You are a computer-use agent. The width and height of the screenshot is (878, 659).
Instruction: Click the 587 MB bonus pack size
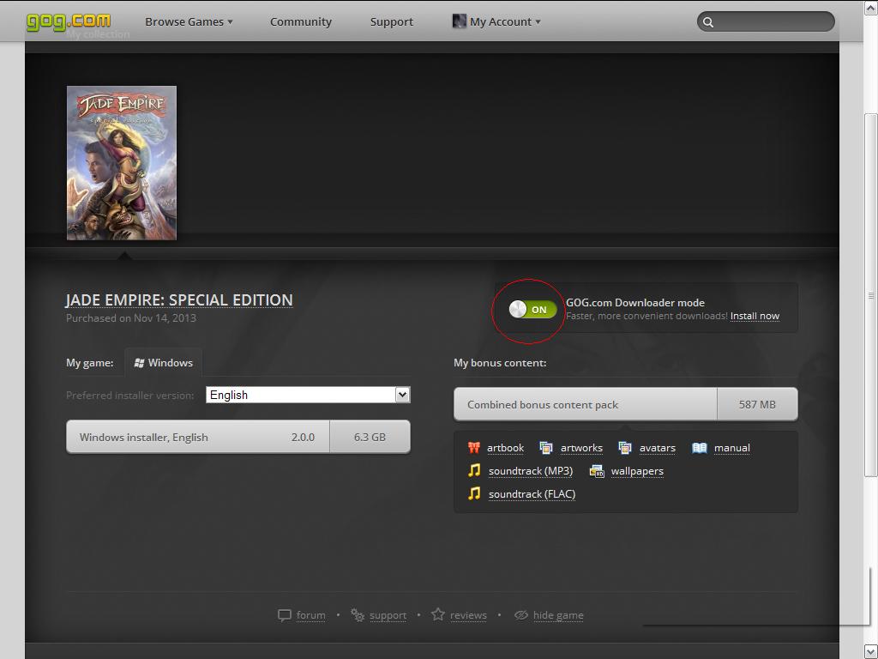(757, 405)
